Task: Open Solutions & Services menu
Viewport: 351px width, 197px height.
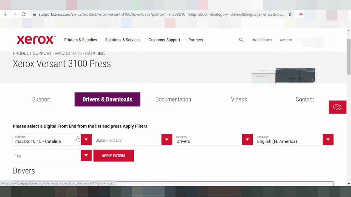Action: pos(123,40)
